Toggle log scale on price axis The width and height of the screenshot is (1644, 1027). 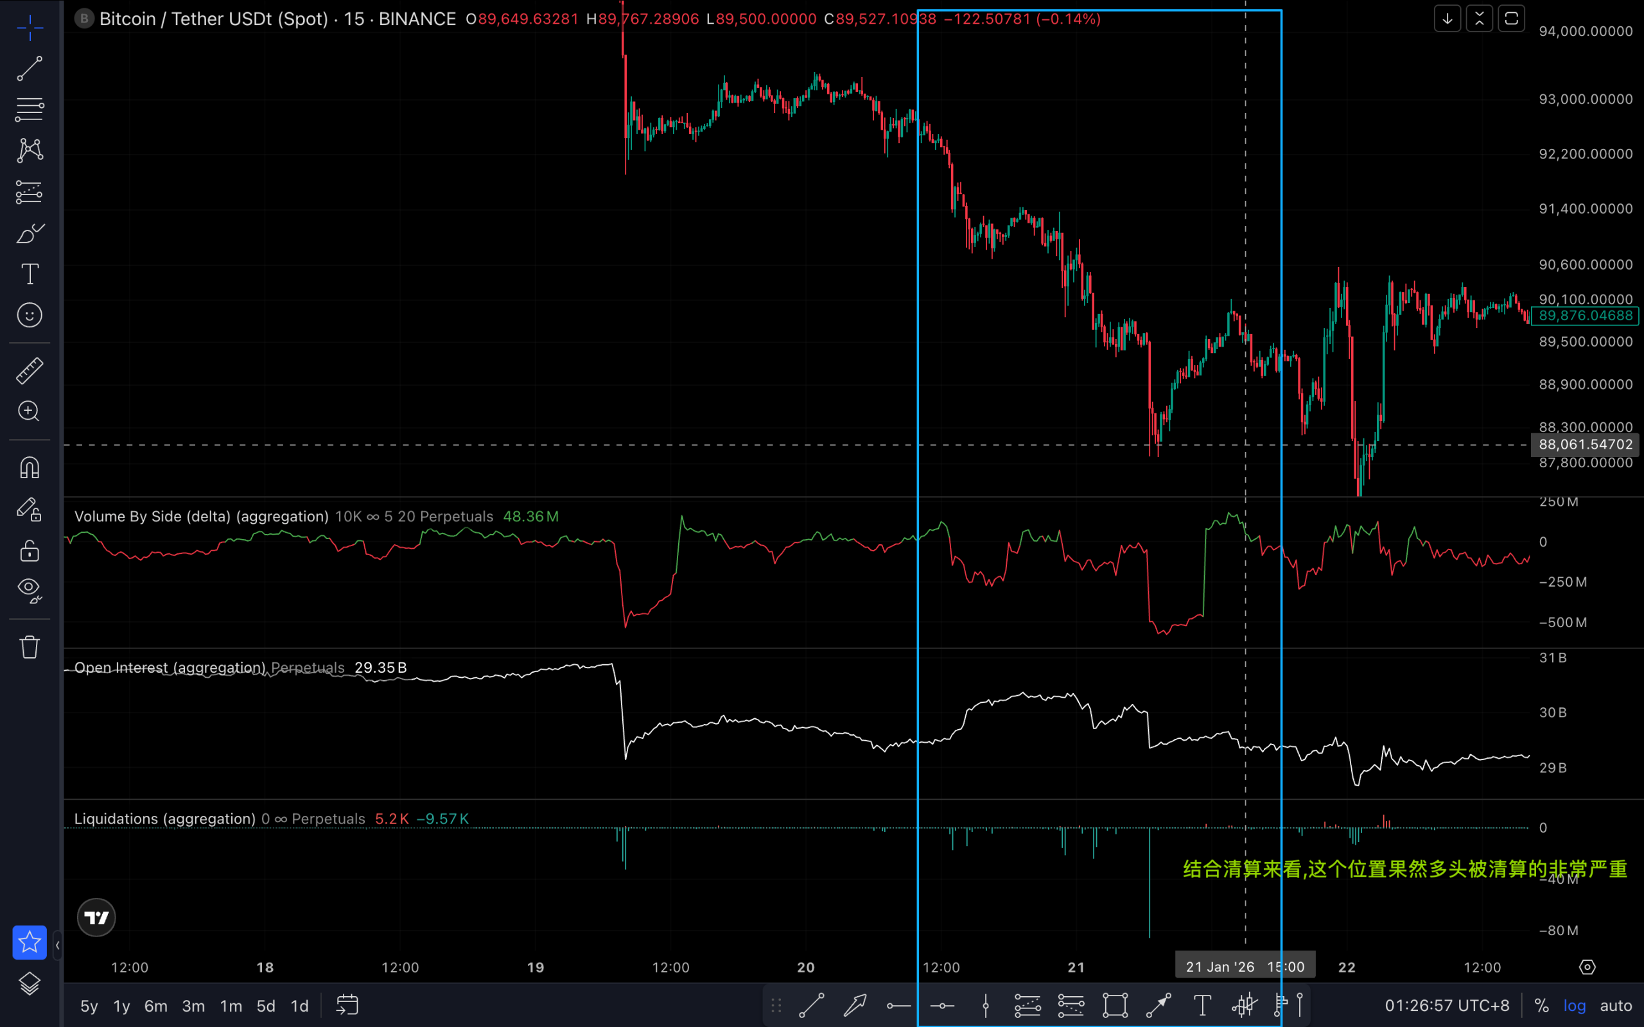pos(1574,1005)
